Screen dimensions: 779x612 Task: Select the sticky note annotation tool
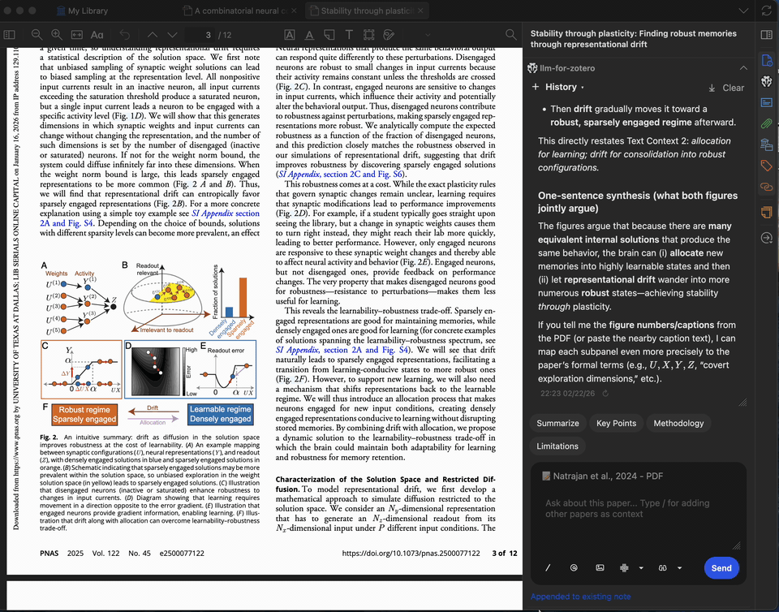329,36
